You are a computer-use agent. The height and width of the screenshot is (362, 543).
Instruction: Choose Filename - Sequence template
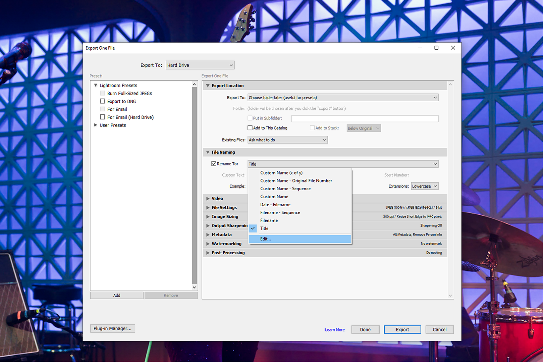(x=300, y=213)
